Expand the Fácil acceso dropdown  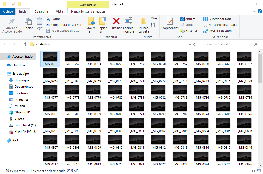[x=153, y=25]
